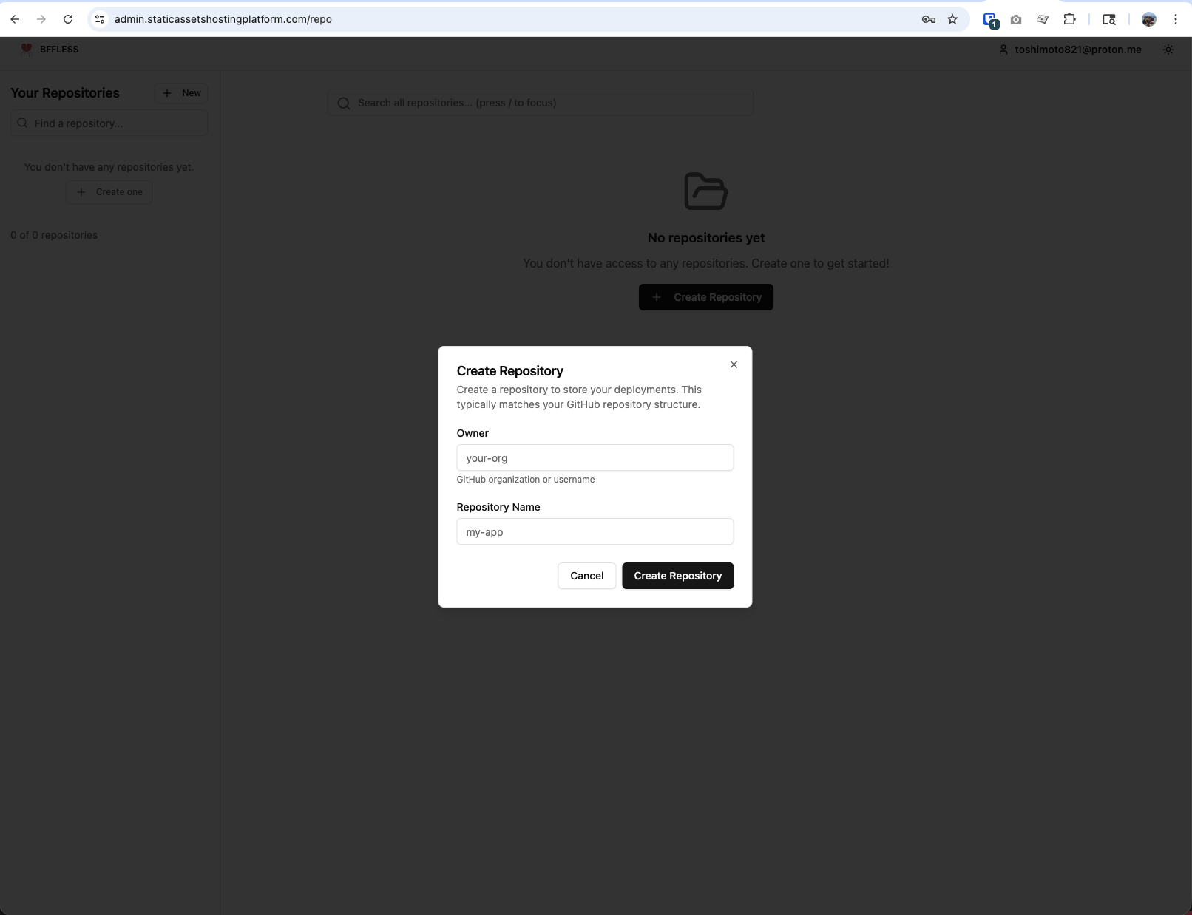Click the Repository Name input field
This screenshot has width=1192, height=915.
(595, 531)
